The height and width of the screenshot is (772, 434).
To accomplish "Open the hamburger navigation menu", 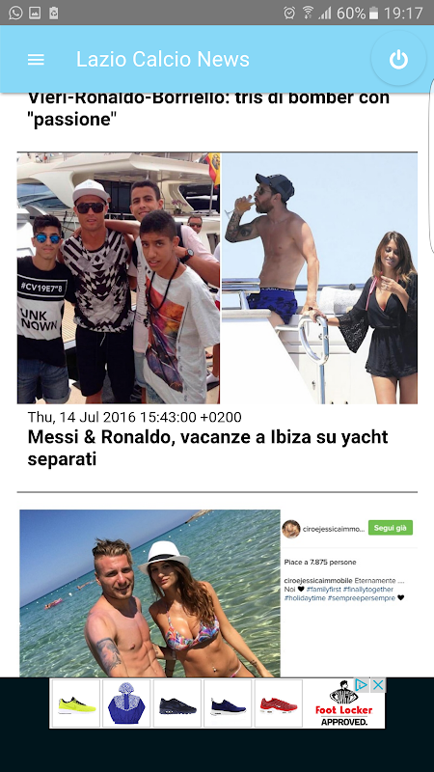I will tap(36, 60).
